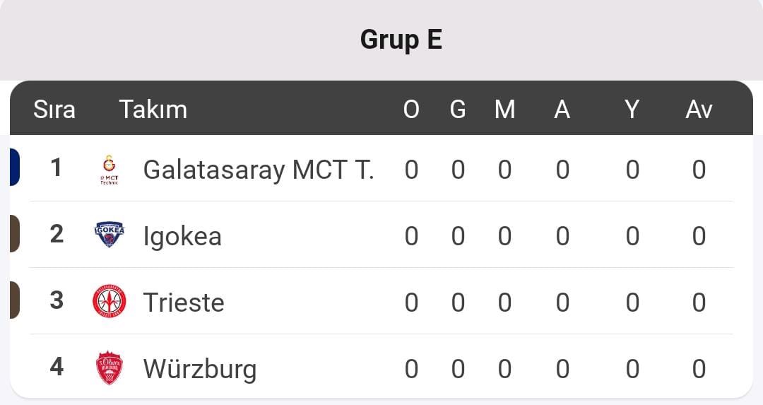Image resolution: width=763 pixels, height=405 pixels.
Task: Sort by the Av column header
Action: (x=699, y=110)
